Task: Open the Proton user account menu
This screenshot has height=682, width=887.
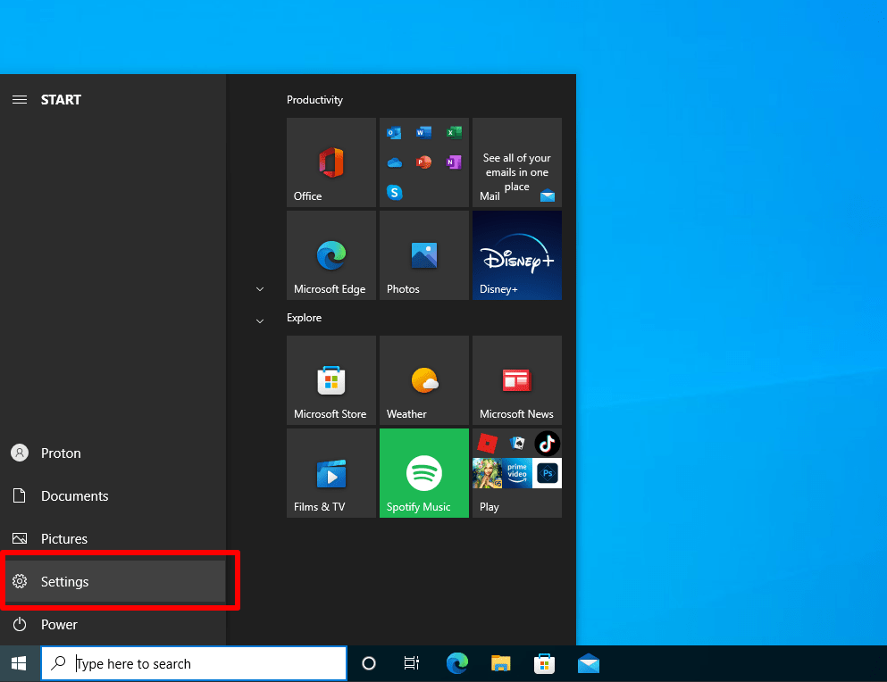Action: (x=113, y=453)
